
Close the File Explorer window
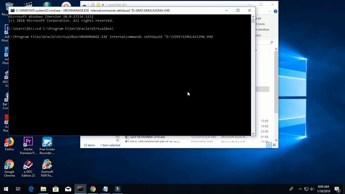[272, 4]
